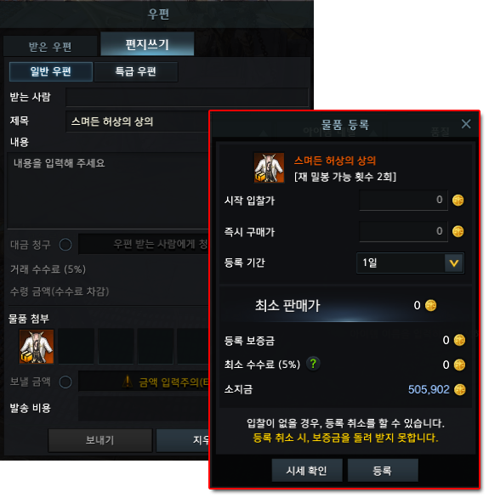Click the coin icon next to 최소 판매가
Screen dimensions: 489x498
431,306
